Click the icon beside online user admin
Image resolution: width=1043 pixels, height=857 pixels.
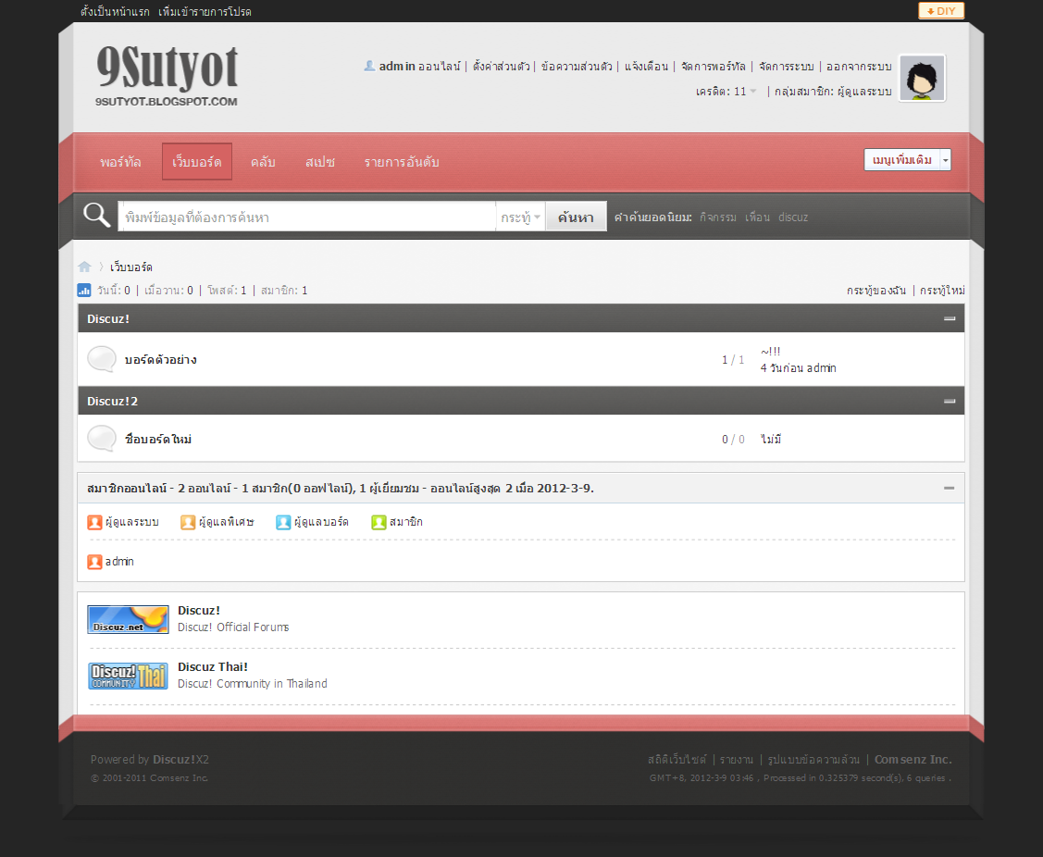pyautogui.click(x=94, y=562)
